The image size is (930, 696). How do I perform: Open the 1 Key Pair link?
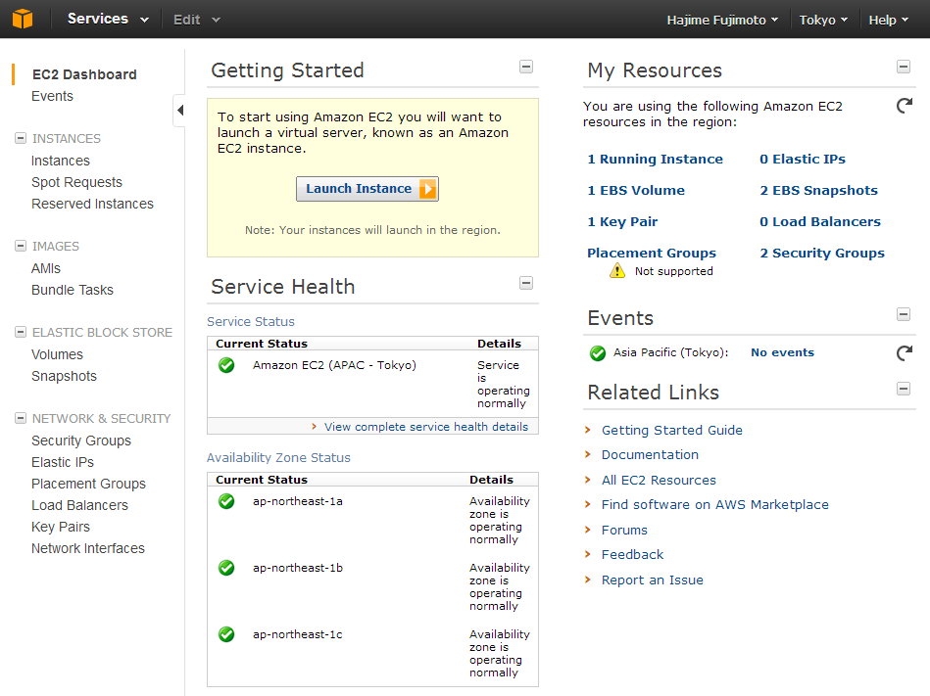(622, 221)
